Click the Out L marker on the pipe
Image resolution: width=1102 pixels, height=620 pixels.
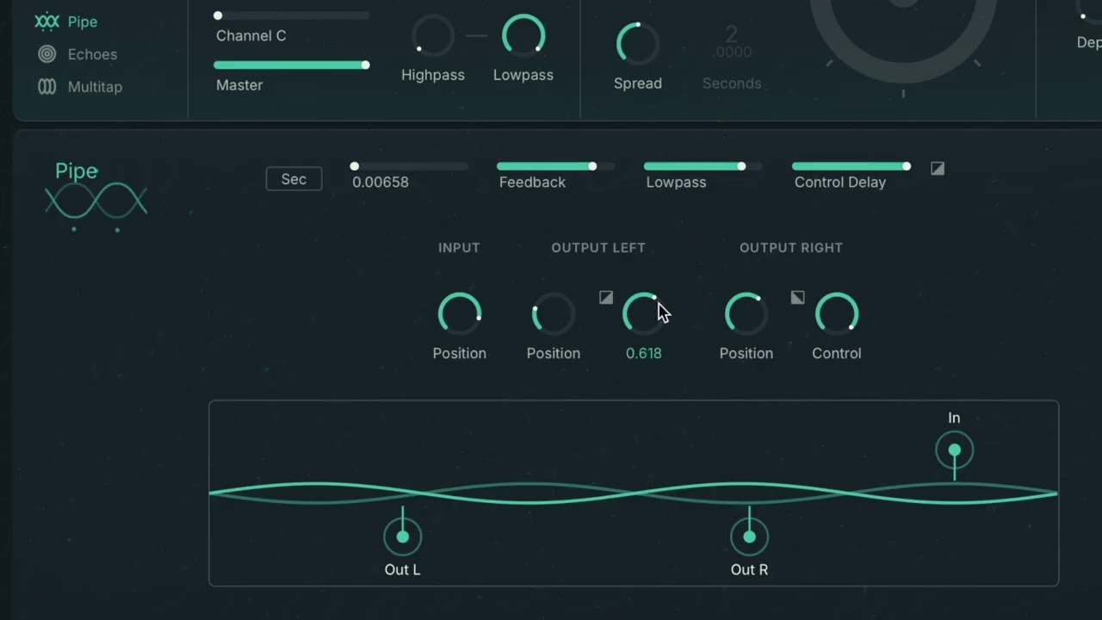point(402,536)
